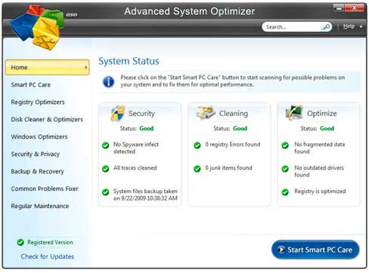The width and height of the screenshot is (369, 273).
Task: Open Regular Maintenance section
Action: pos(40,206)
